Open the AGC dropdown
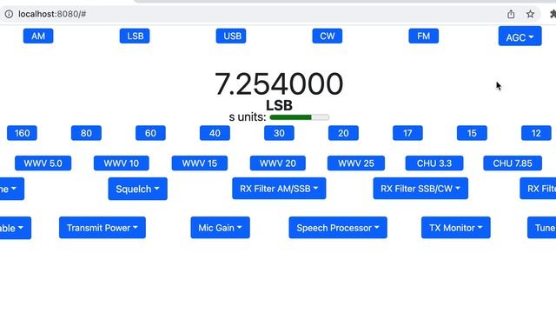This screenshot has width=556, height=313. point(520,37)
